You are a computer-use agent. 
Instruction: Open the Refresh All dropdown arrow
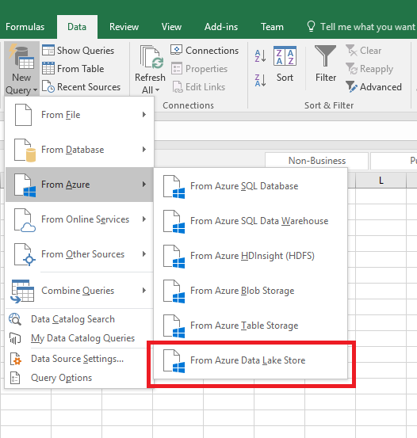coord(157,90)
